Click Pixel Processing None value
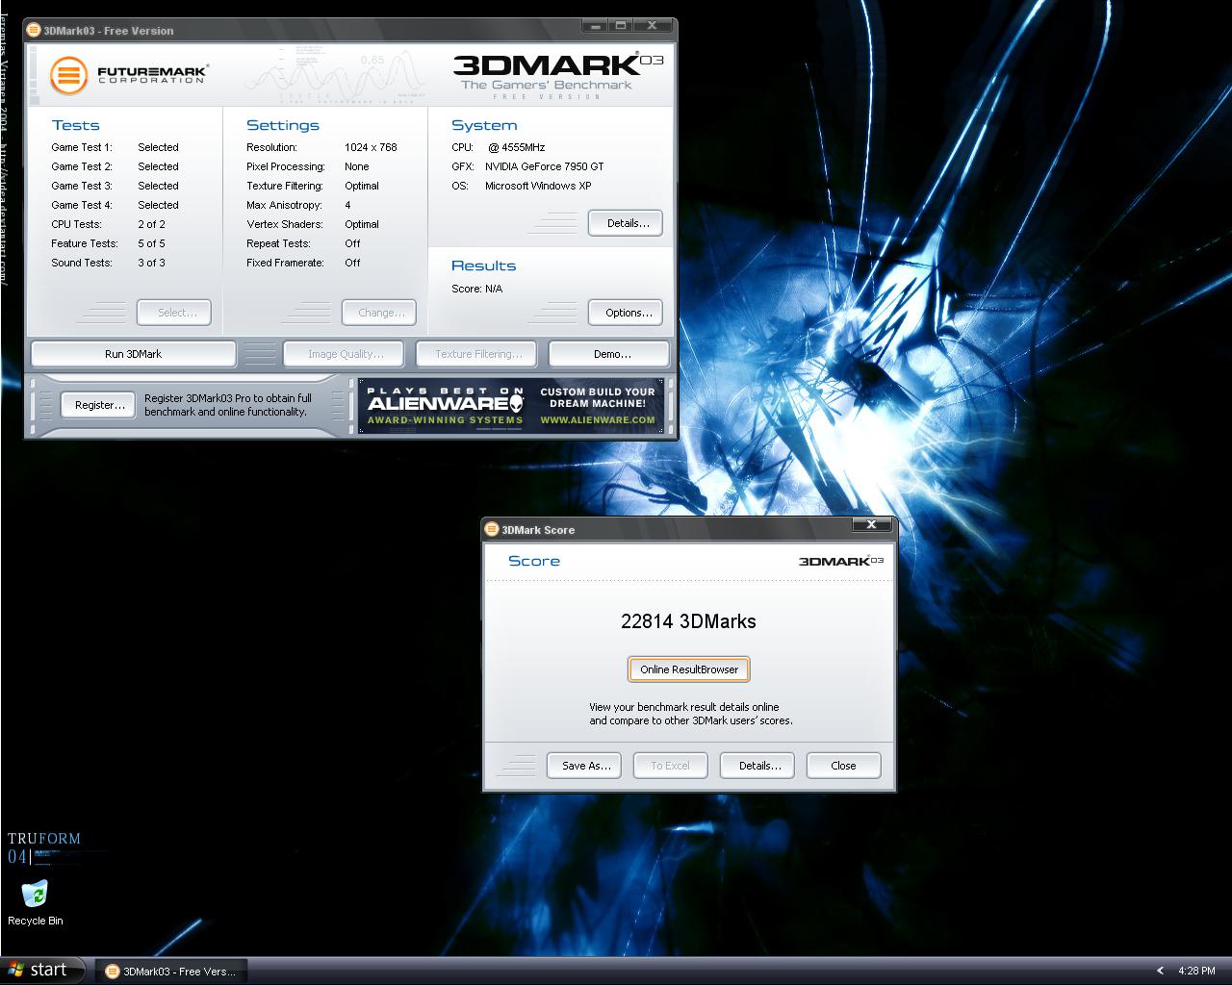Viewport: 1232px width, 985px height. pyautogui.click(x=356, y=166)
